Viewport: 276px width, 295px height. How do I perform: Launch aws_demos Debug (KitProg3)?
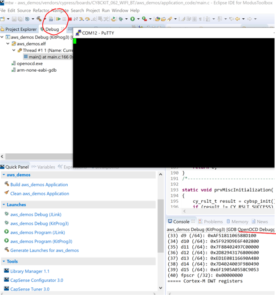tap(39, 223)
